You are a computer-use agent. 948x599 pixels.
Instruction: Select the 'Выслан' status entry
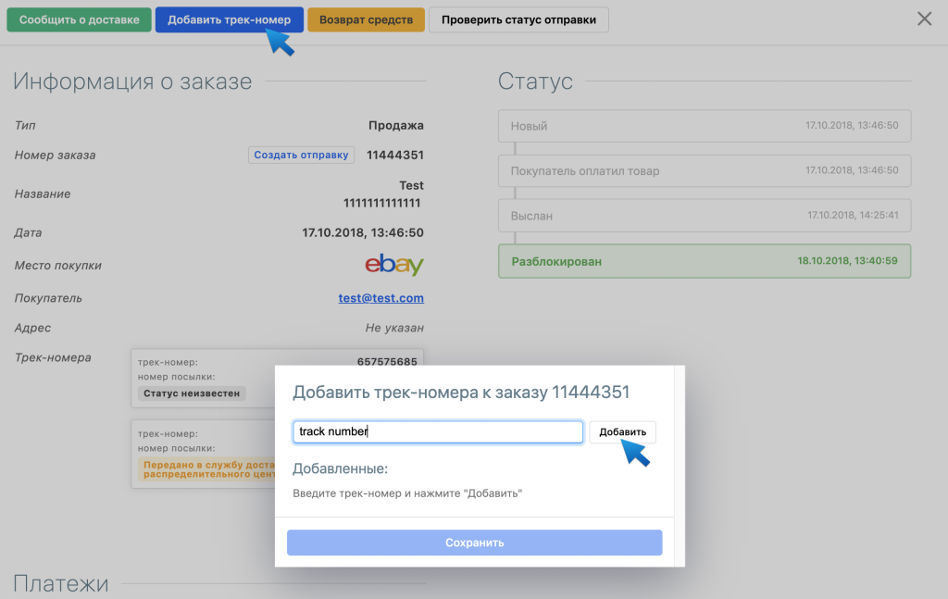pos(704,215)
